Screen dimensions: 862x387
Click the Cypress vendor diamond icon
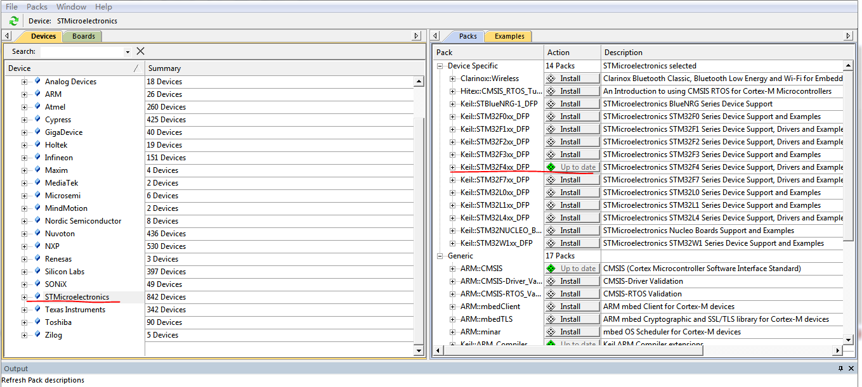[x=37, y=119]
